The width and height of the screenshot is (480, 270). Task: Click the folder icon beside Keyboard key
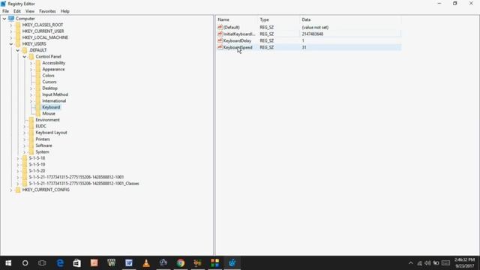click(38, 107)
